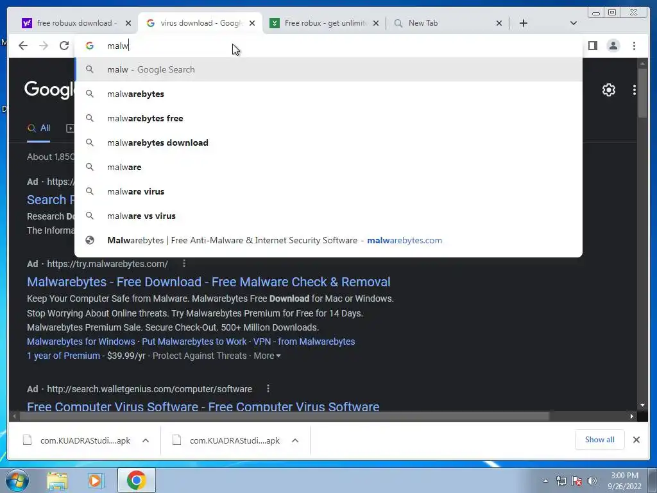Image resolution: width=657 pixels, height=493 pixels.
Task: Close the New Tab tab
Action: (x=499, y=24)
